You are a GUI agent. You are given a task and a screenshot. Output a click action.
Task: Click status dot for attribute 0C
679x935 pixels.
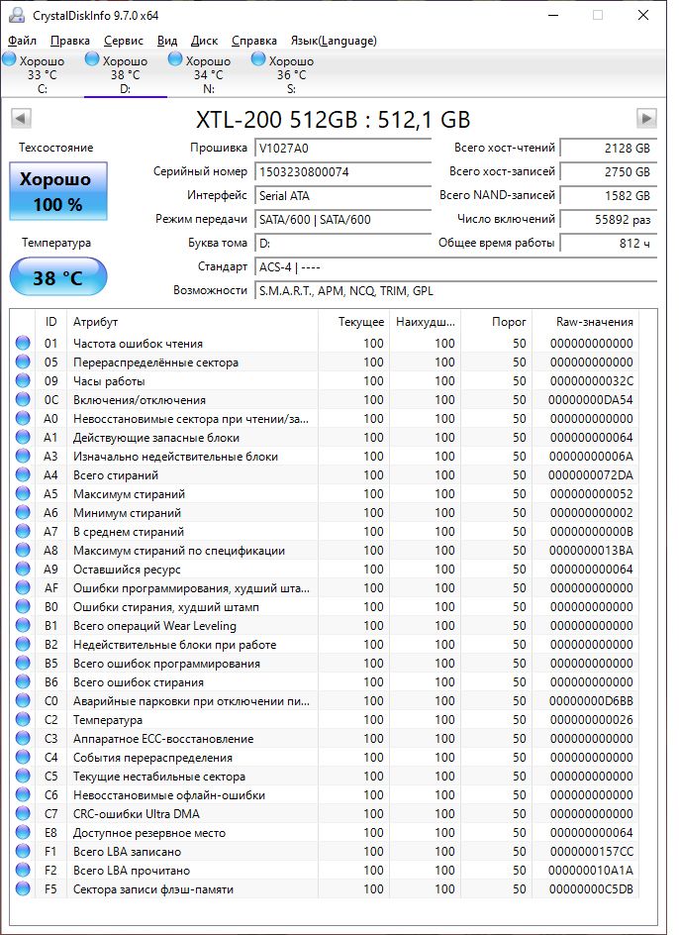click(23, 399)
